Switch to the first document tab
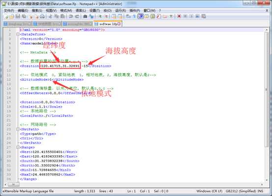Viewport: 272px width, 196px height. pos(18,24)
